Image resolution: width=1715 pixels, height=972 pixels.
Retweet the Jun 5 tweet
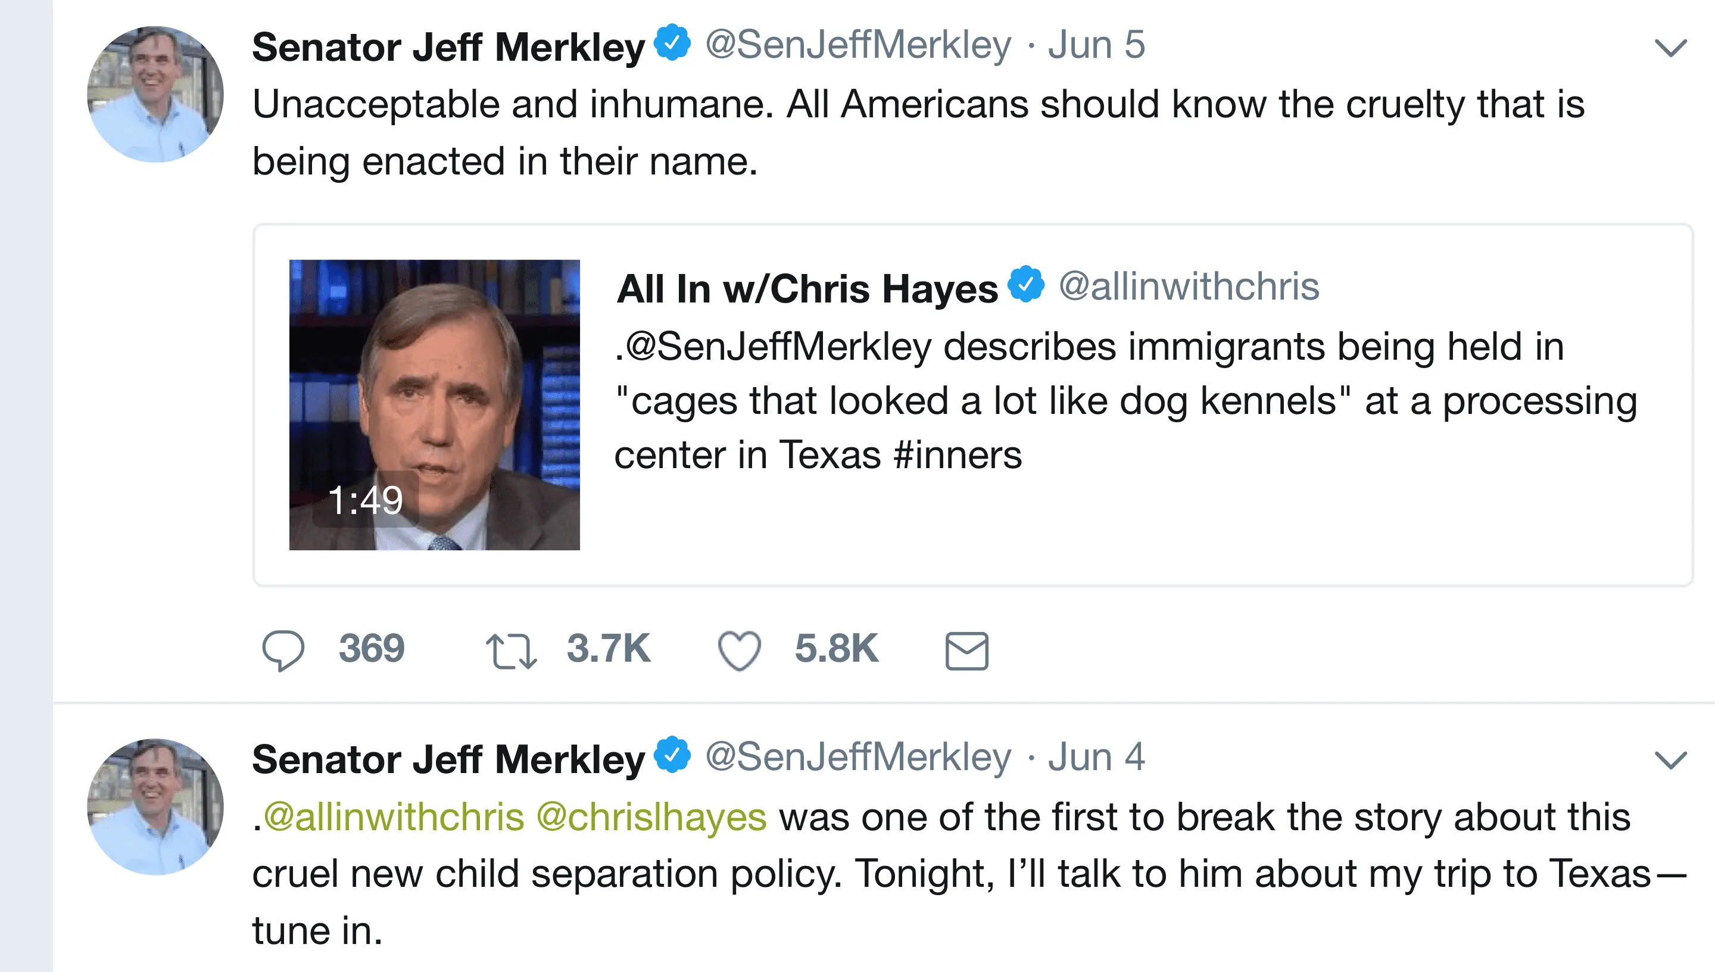(511, 651)
